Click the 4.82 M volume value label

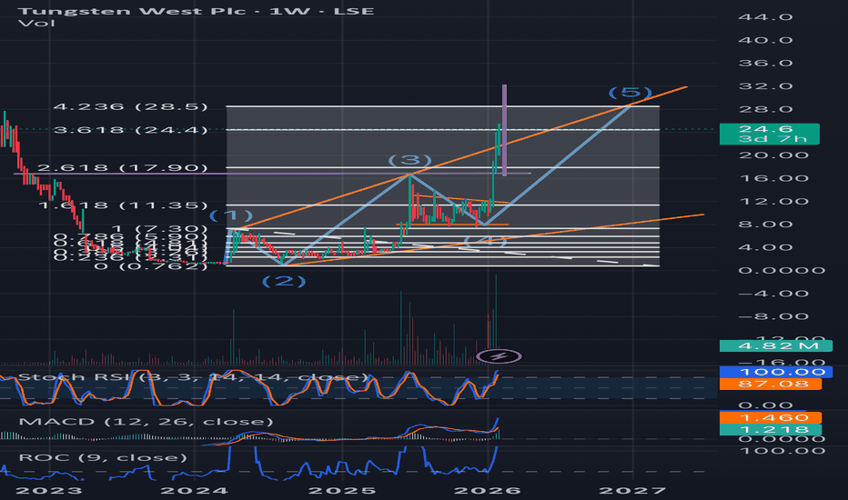point(776,345)
